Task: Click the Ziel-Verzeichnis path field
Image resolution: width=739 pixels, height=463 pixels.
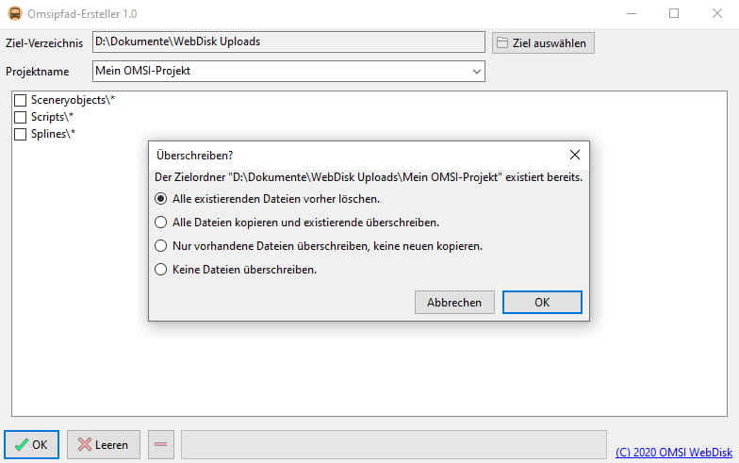Action: (287, 42)
